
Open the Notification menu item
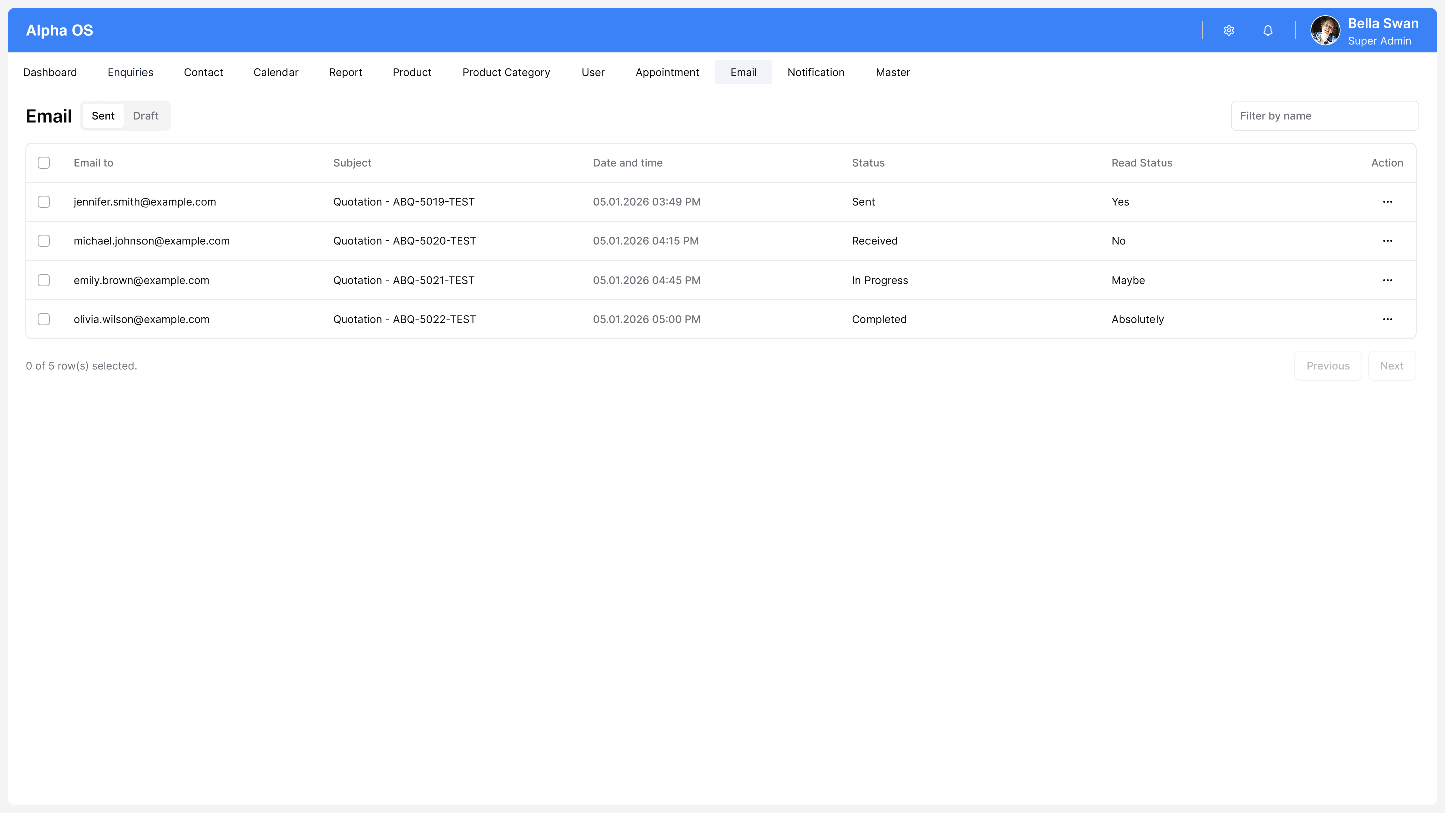coord(816,72)
